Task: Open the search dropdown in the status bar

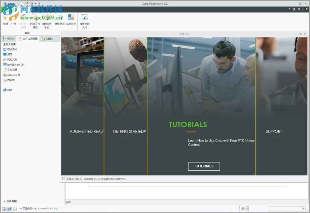Action: pyautogui.click(x=246, y=208)
